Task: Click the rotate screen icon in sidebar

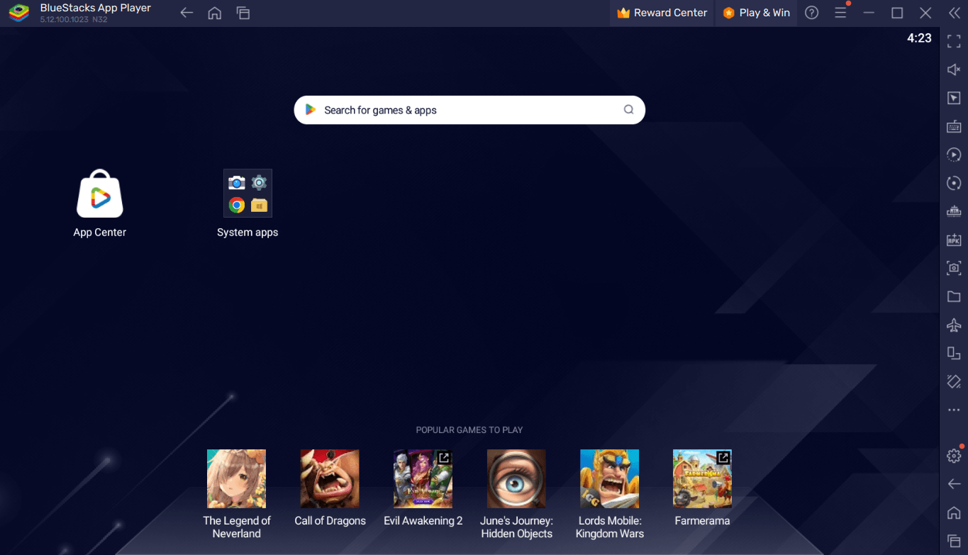Action: (x=954, y=353)
